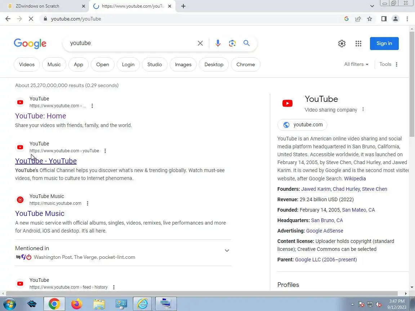The height and width of the screenshot is (311, 415).
Task: Open the Google LLC (2006–present) link
Action: pyautogui.click(x=326, y=260)
